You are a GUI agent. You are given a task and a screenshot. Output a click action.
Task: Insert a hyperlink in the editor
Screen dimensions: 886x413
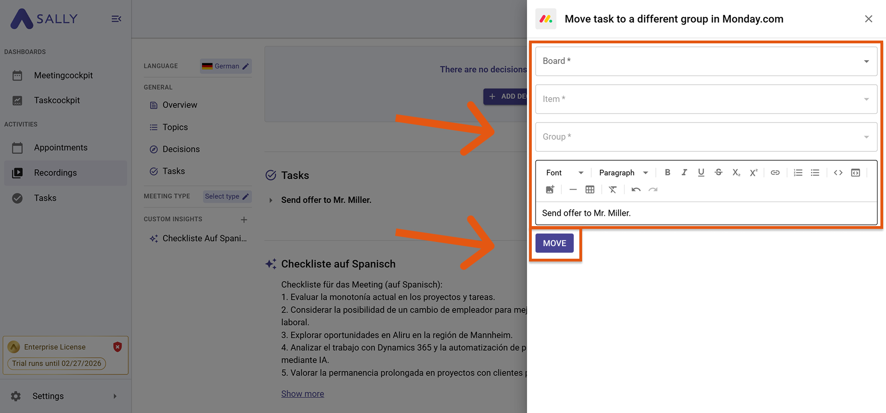pyautogui.click(x=775, y=172)
